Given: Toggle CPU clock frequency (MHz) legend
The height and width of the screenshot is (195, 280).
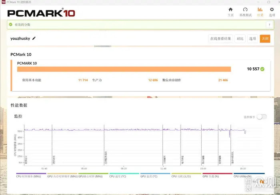Looking at the screenshot, I should coord(31,175).
